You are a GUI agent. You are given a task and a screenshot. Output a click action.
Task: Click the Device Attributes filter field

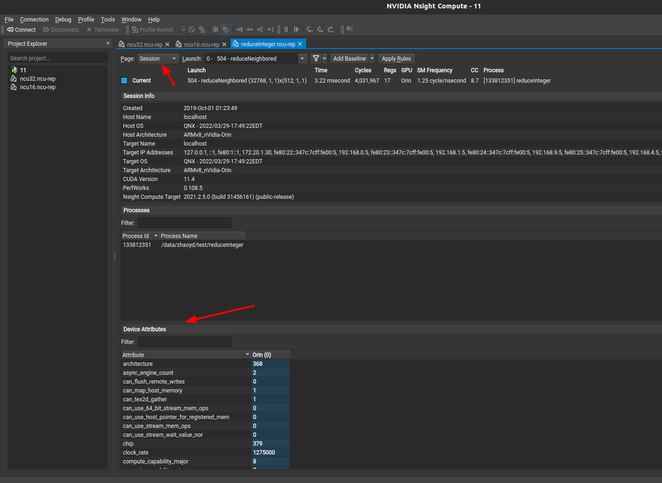184,342
